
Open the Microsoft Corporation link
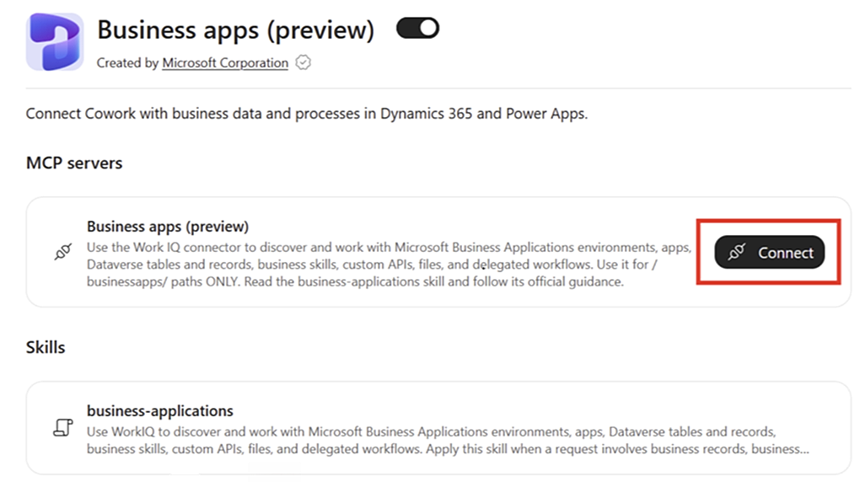(225, 63)
